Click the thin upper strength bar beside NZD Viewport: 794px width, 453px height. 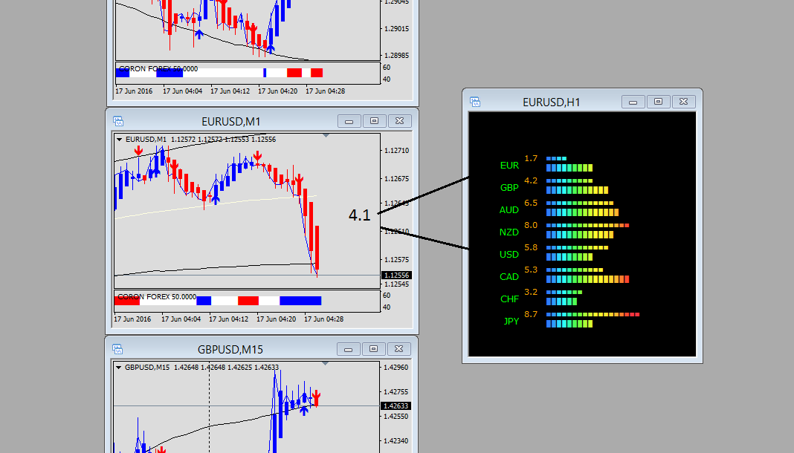587,226
